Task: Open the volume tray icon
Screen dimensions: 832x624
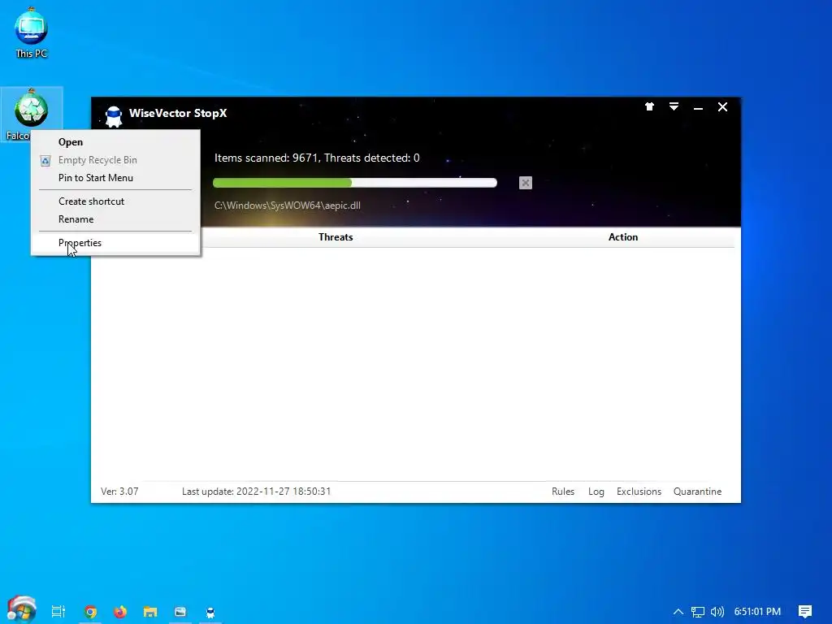Action: click(x=717, y=612)
